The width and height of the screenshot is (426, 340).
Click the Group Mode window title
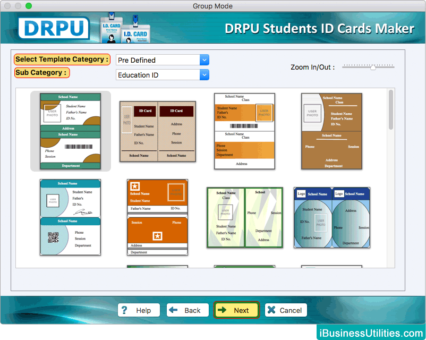click(x=212, y=6)
